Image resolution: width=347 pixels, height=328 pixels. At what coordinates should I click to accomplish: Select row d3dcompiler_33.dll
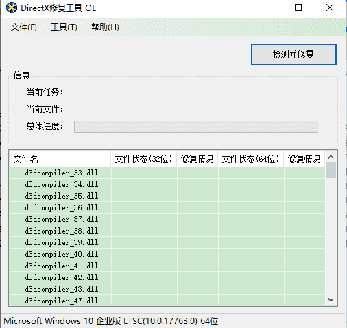[167, 173]
